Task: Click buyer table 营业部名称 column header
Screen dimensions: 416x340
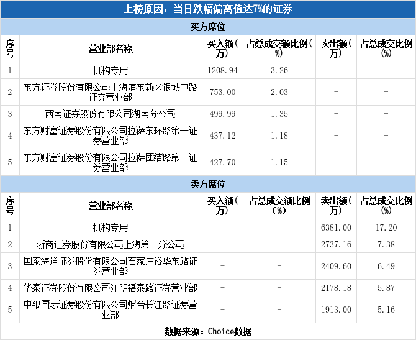Action: 111,49
